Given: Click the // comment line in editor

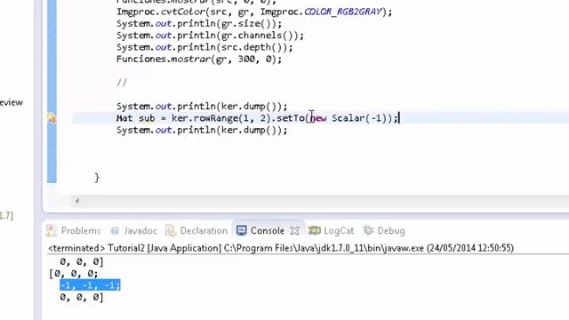Looking at the screenshot, I should tap(122, 83).
